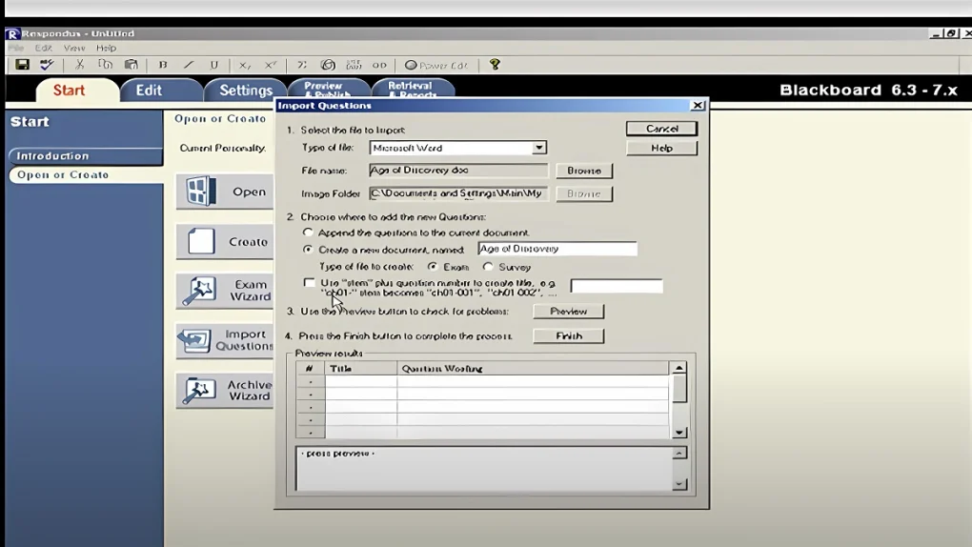Enable the Use stem plus question number checkbox
The image size is (972, 547).
click(309, 283)
